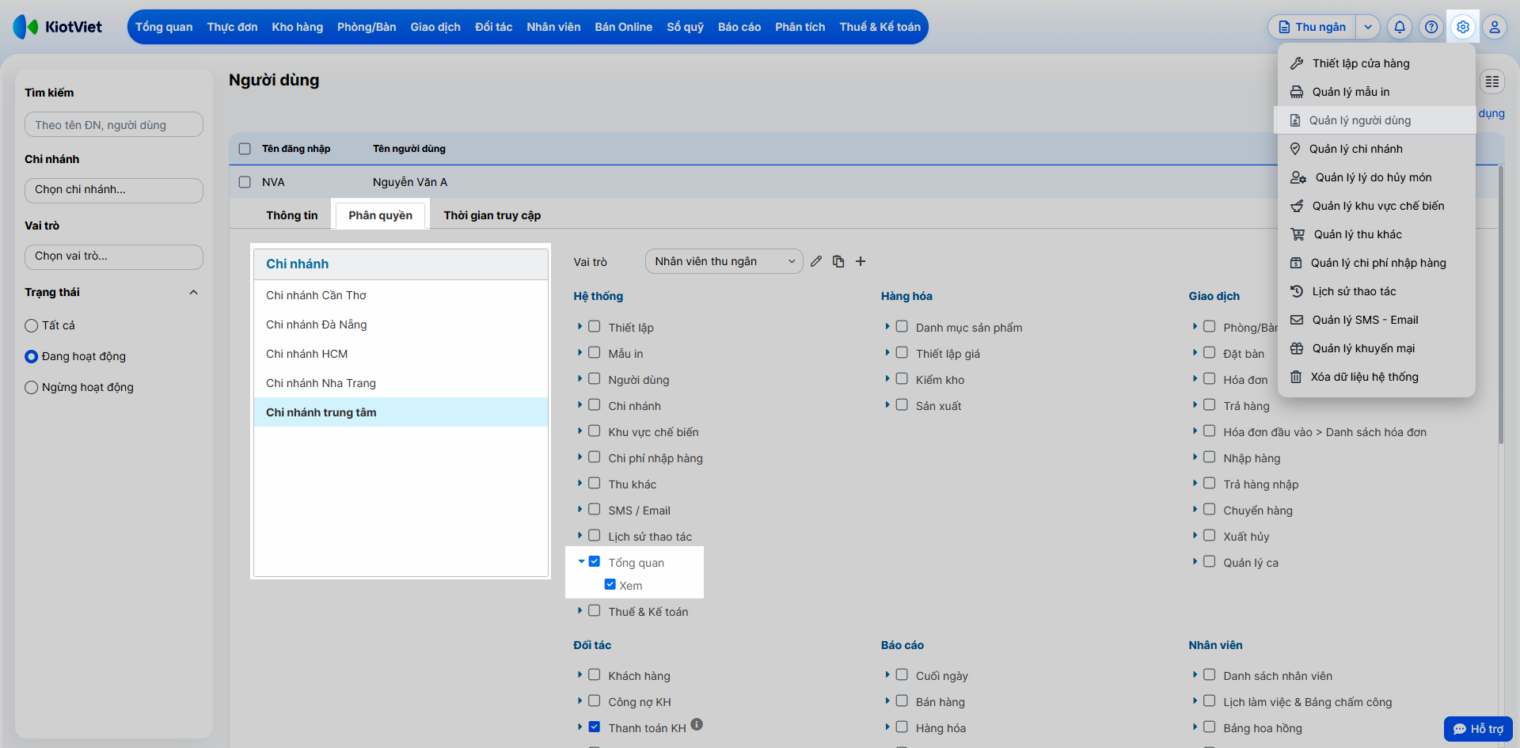Tick the NVA user row checkbox

245,182
